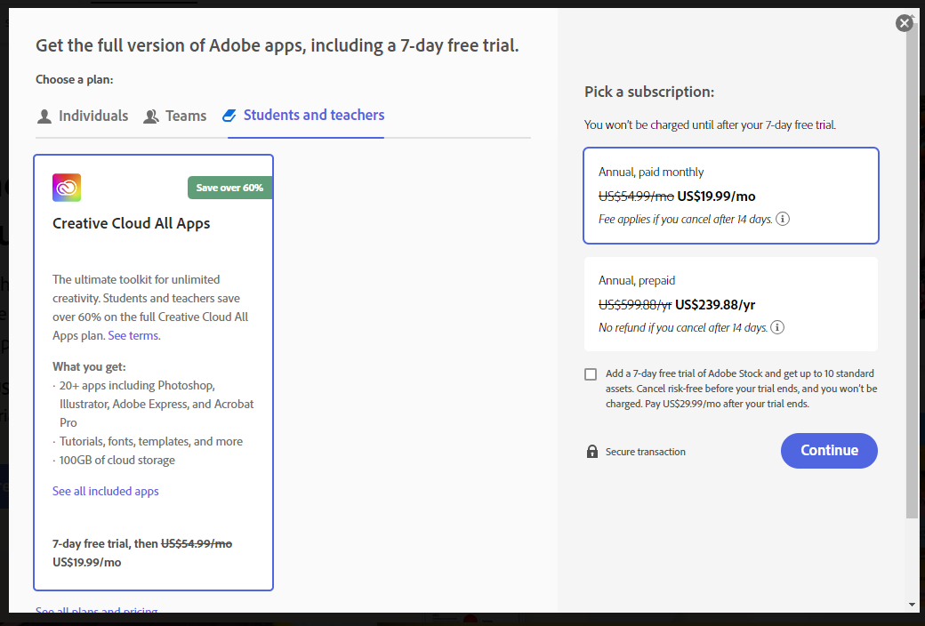Click the Creative Cloud rainbow logo icon

(67, 188)
